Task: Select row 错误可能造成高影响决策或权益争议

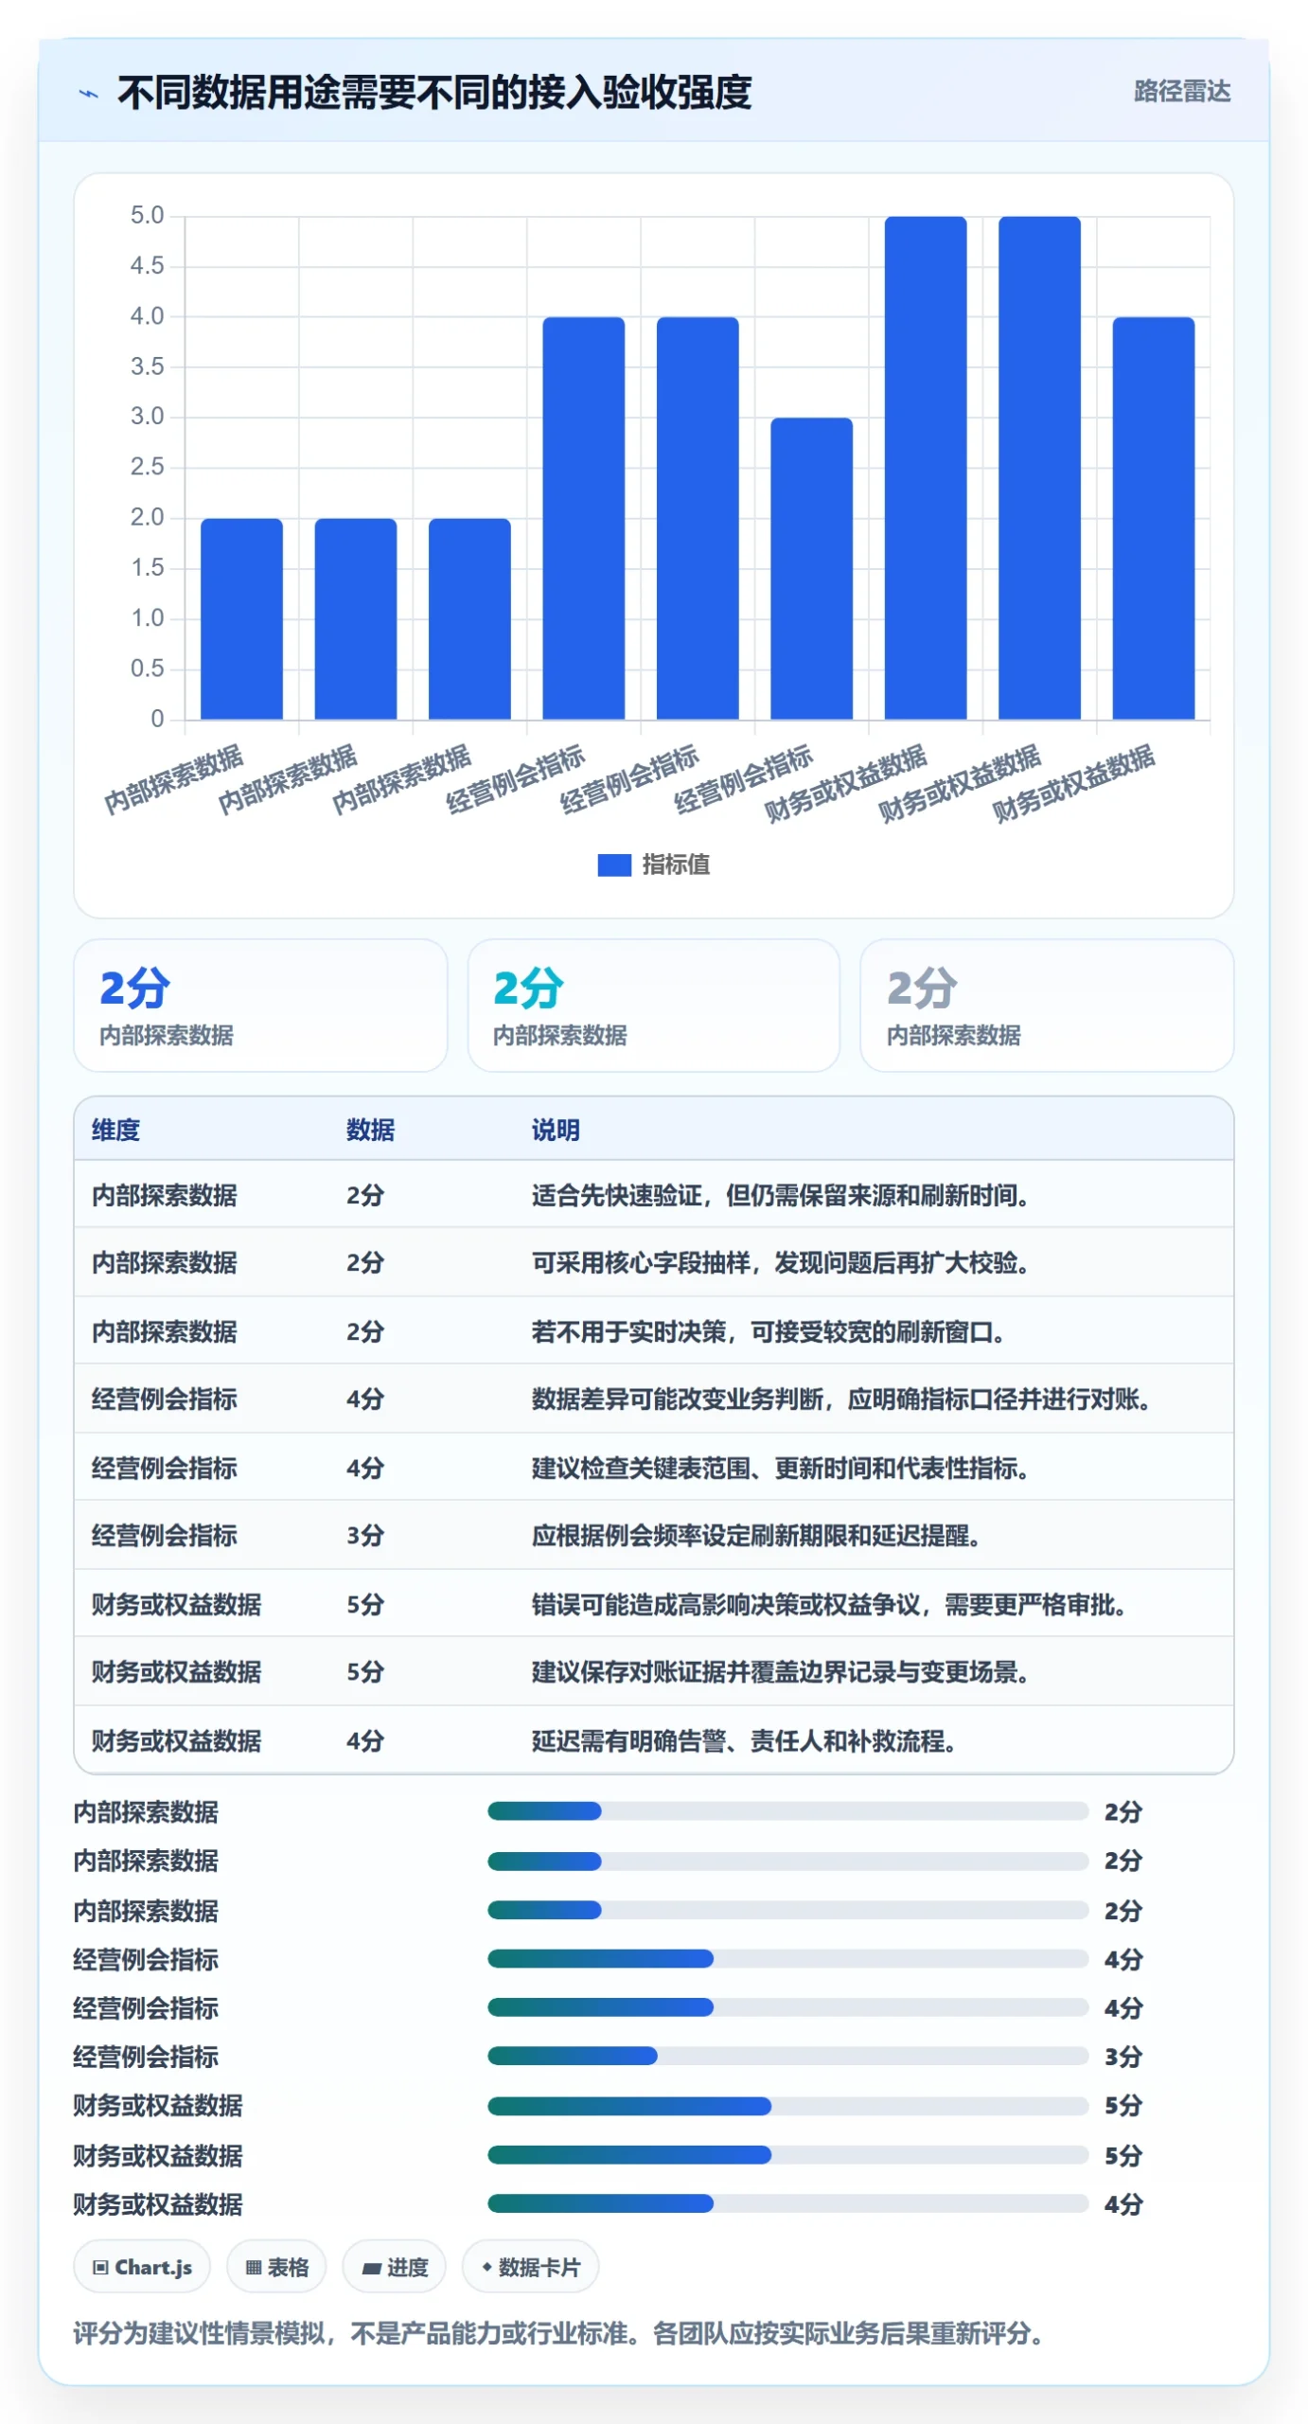Action: coord(654,1604)
